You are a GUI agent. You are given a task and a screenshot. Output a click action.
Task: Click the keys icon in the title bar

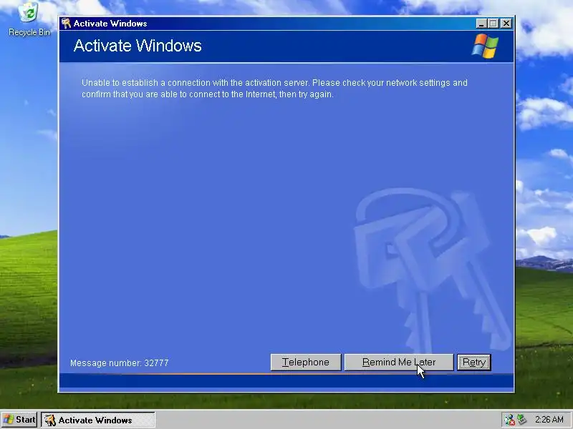coord(66,24)
